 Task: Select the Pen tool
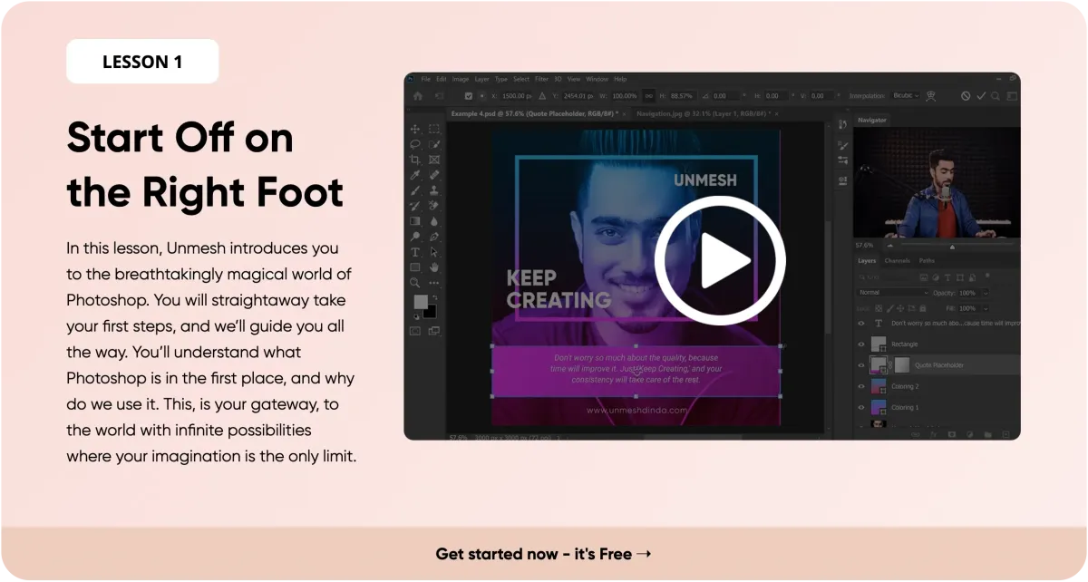tap(434, 237)
